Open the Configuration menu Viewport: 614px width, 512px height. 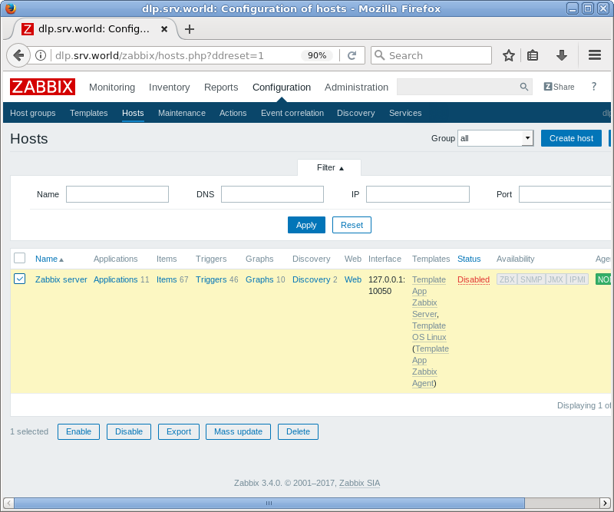click(x=282, y=88)
